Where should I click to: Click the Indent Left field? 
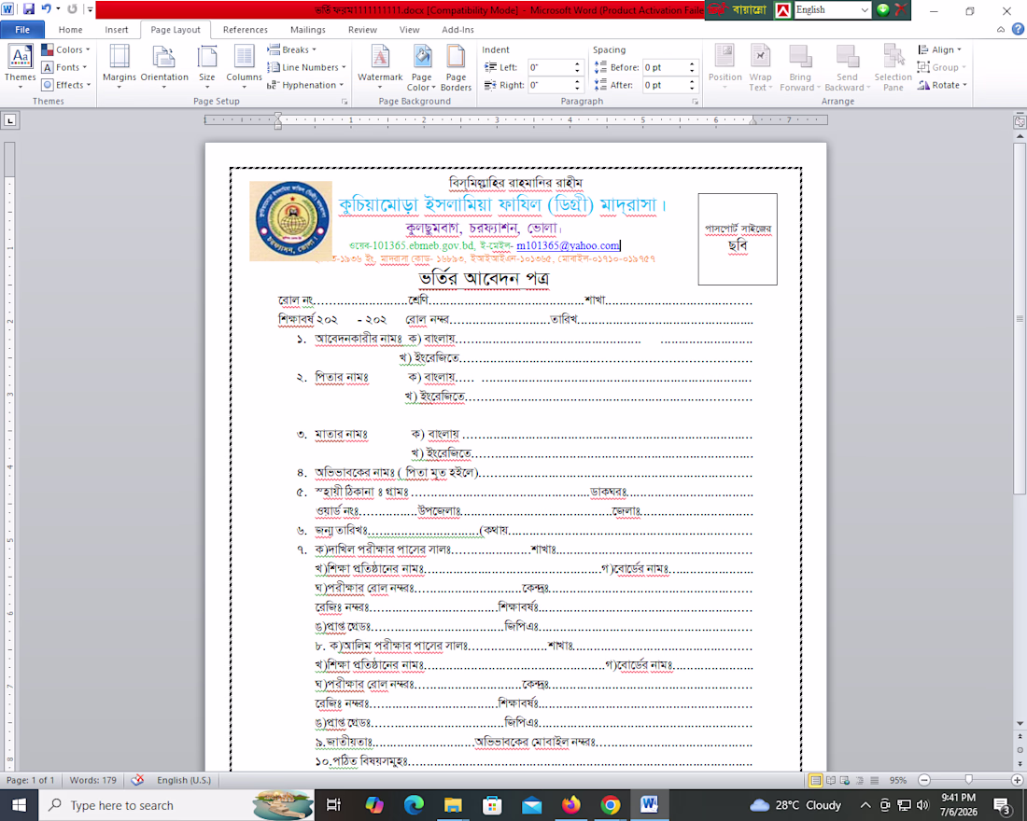(x=552, y=67)
